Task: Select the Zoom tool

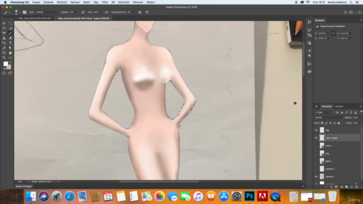Action: (4, 58)
